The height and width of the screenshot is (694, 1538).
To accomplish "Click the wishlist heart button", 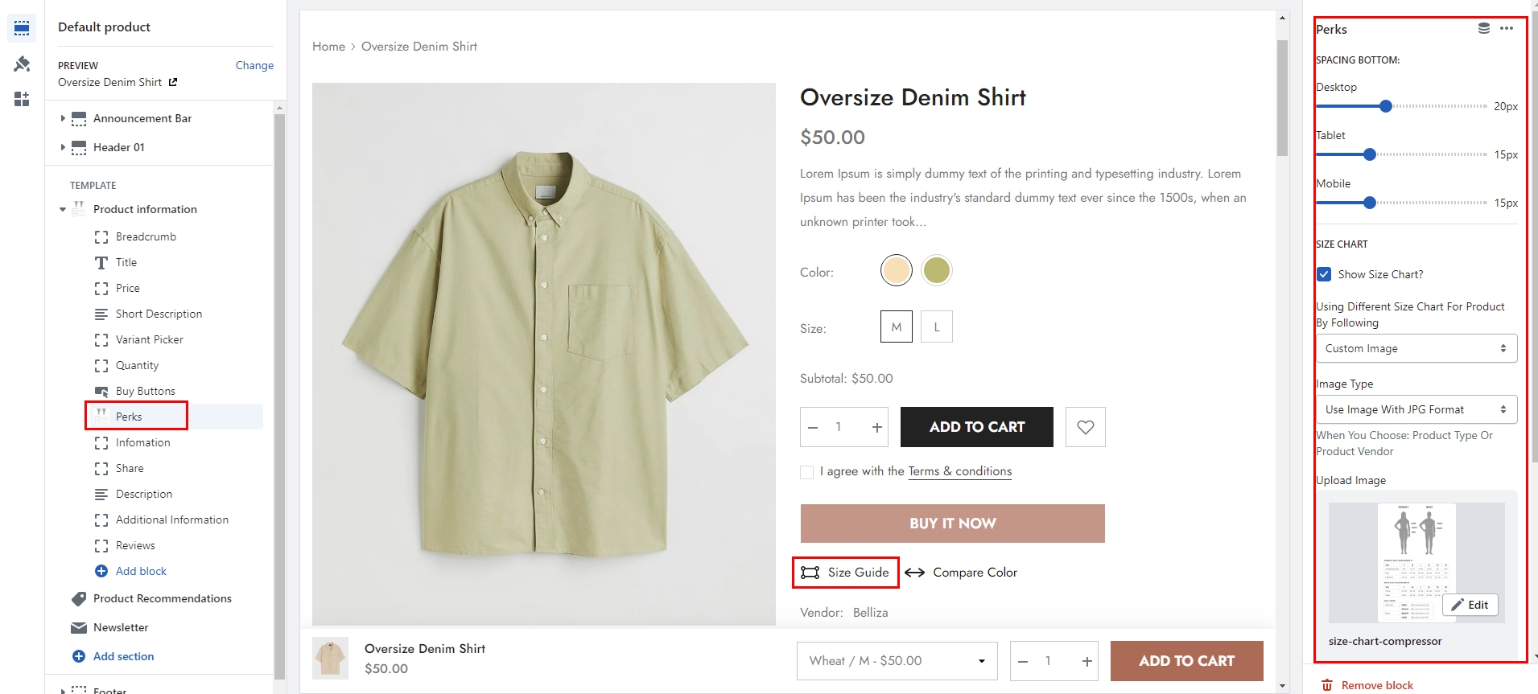I will [1085, 427].
